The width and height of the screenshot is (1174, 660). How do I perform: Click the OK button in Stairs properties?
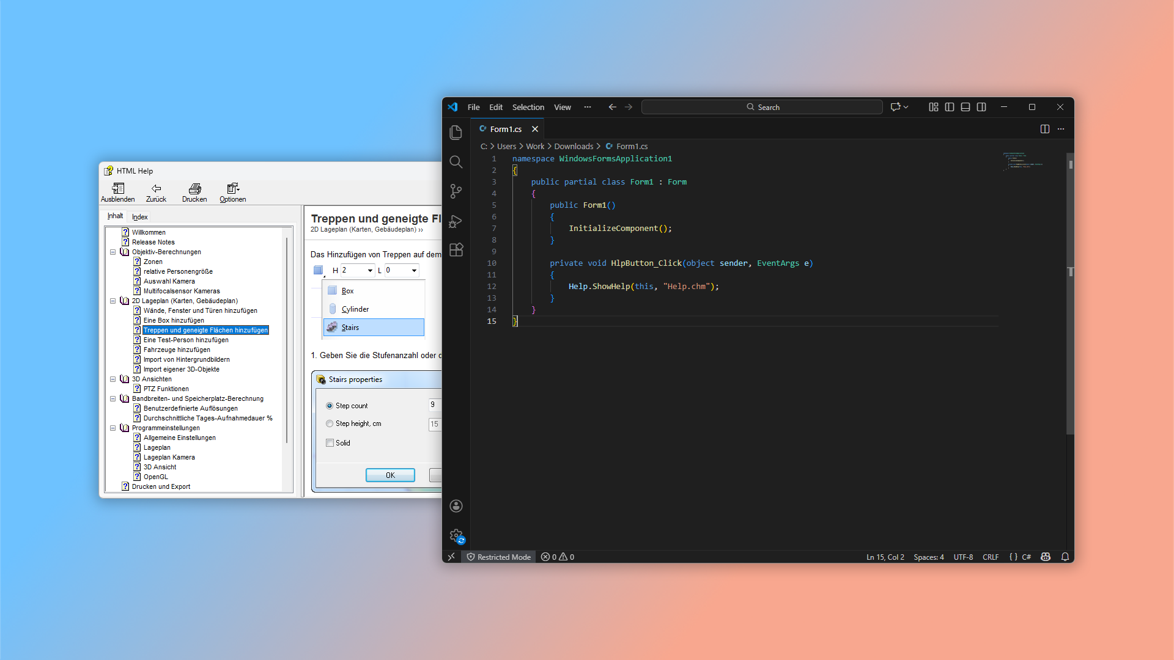[390, 475]
